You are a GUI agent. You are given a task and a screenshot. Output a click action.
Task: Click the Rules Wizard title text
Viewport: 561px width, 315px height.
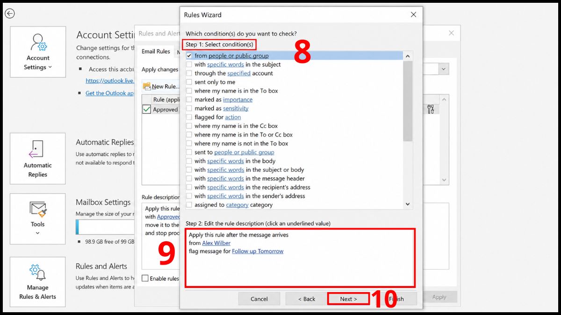pos(202,15)
